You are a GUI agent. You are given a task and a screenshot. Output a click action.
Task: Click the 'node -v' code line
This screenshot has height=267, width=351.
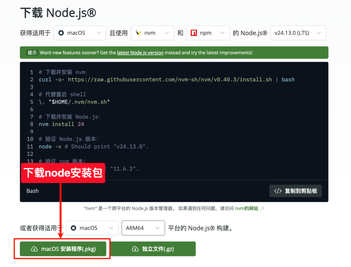pyautogui.click(x=94, y=147)
